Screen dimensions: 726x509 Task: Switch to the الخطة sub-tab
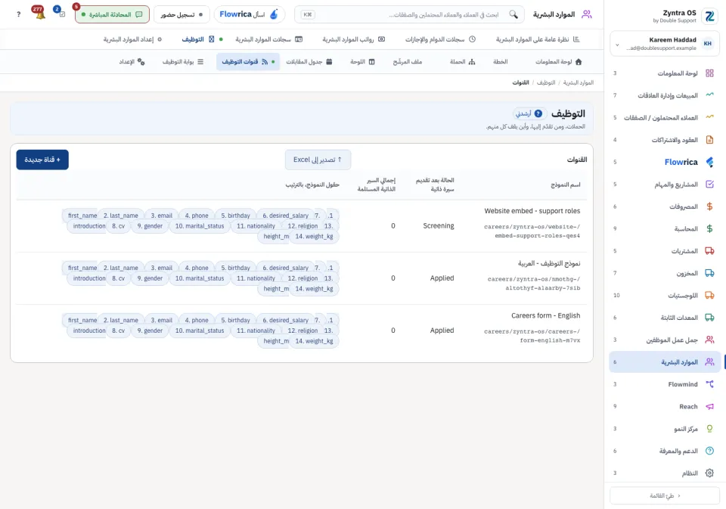tap(500, 61)
